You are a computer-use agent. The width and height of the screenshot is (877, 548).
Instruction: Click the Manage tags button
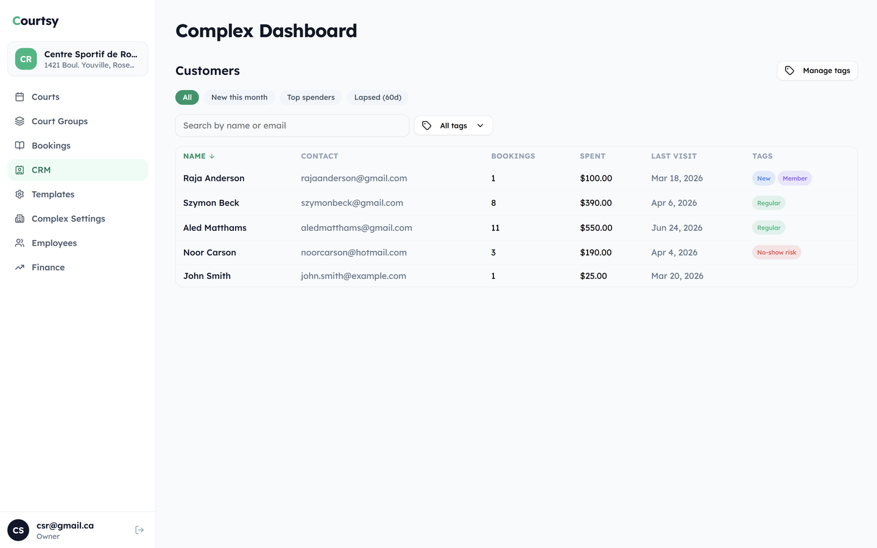pos(817,71)
